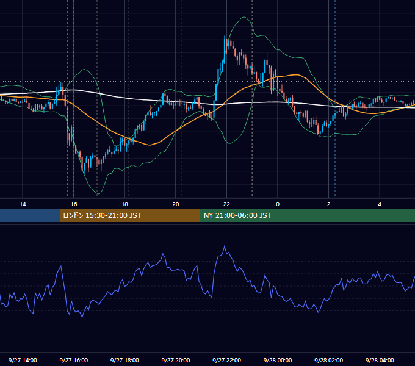The height and width of the screenshot is (366, 415).
Task: Click the 9/28 00:00 date label
Action: click(x=278, y=360)
